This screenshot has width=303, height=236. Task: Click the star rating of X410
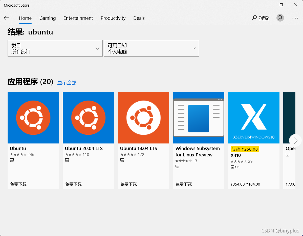pyautogui.click(x=239, y=161)
